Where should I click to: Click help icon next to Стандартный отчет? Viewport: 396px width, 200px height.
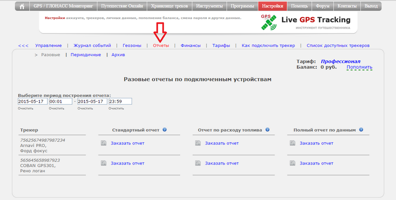(164, 130)
